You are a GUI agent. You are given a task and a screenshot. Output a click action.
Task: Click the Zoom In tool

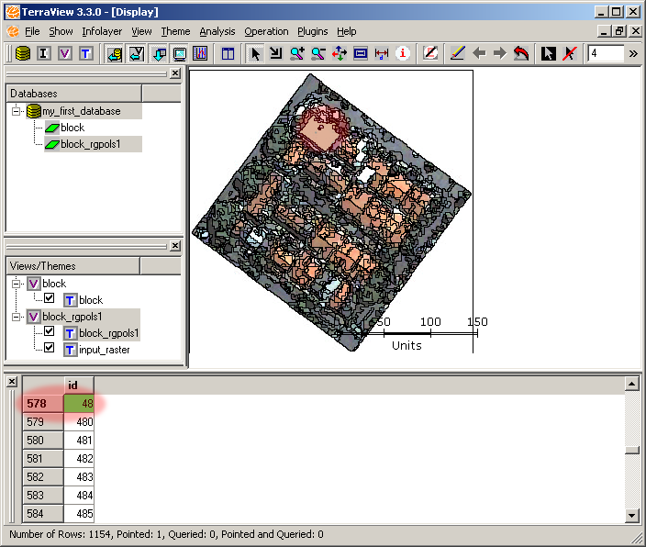297,53
